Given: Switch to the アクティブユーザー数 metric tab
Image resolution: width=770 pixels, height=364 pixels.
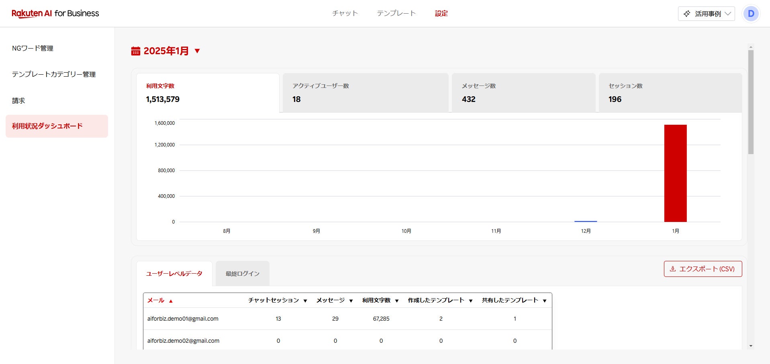Looking at the screenshot, I should click(x=366, y=93).
